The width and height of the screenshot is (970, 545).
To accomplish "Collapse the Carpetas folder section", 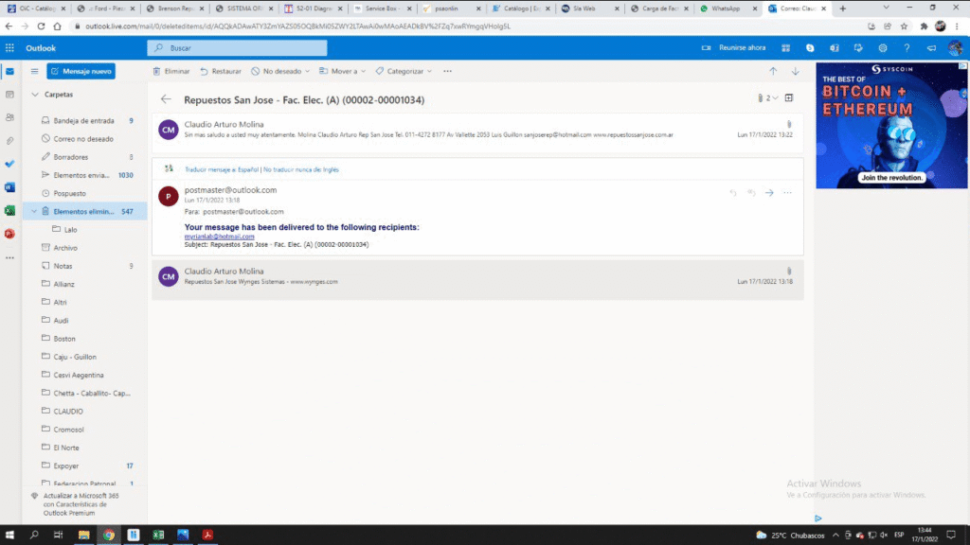I will 35,95.
